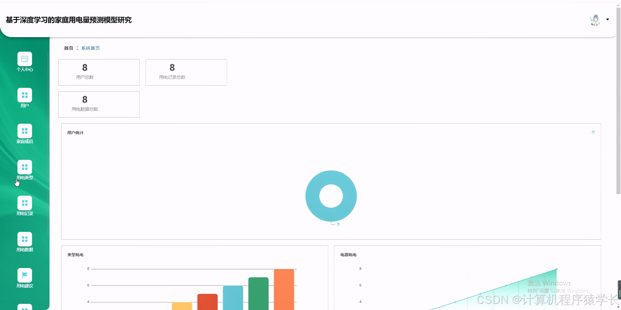Image resolution: width=621 pixels, height=310 pixels.
Task: Toggle the 男 legend in 用户统计 chart
Action: (592, 132)
